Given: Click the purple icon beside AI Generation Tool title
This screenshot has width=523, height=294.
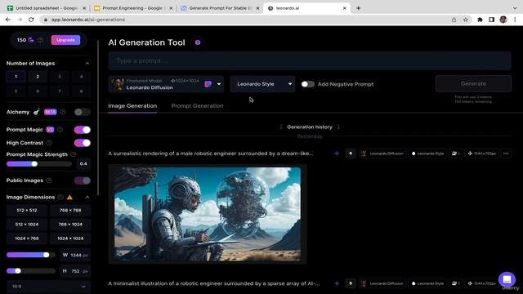Looking at the screenshot, I should [x=198, y=42].
